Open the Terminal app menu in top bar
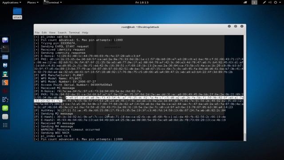The height and width of the screenshot is (160, 284). [53, 2]
